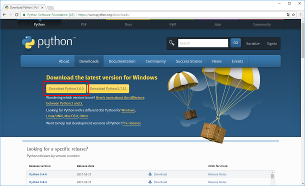Click the releases list scrollbar thumb

pyautogui.click(x=272, y=176)
